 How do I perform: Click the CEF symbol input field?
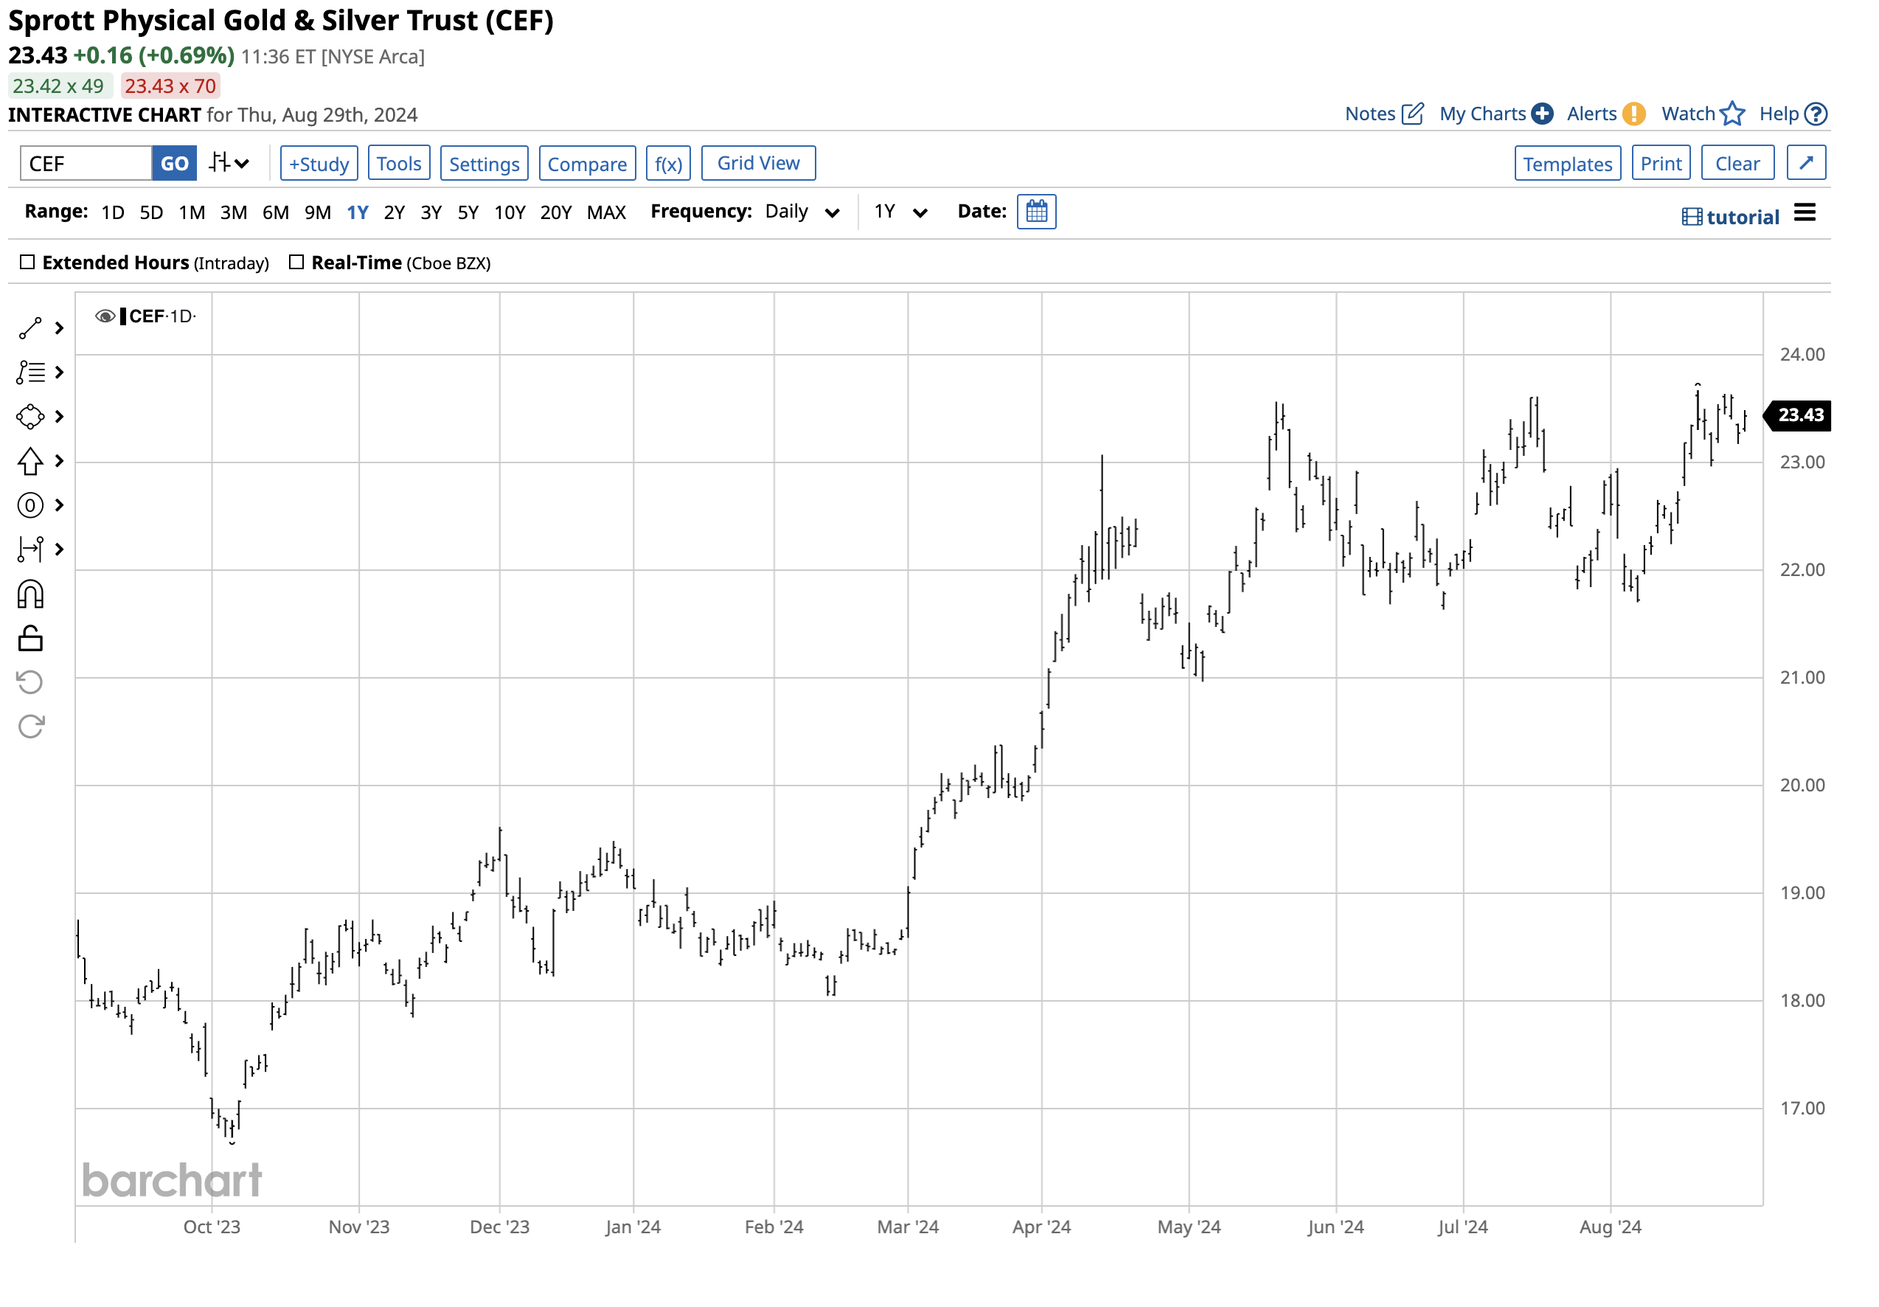(85, 164)
